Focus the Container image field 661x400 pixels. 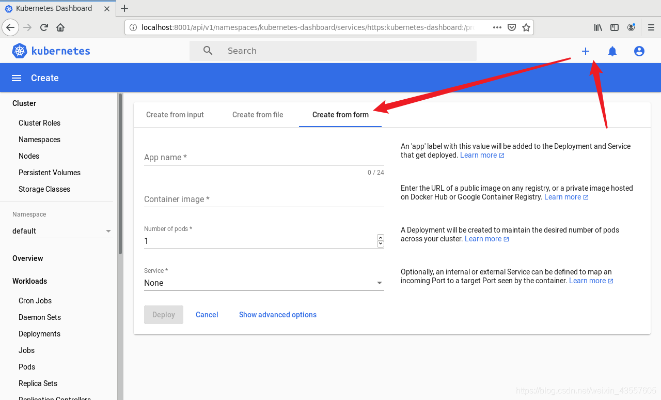[264, 199]
